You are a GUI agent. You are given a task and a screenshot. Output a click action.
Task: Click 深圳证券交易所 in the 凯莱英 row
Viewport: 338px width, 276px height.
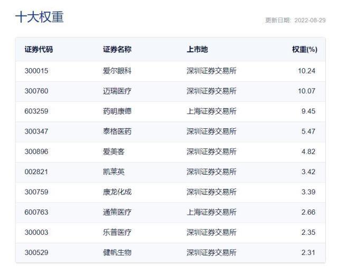(211, 172)
